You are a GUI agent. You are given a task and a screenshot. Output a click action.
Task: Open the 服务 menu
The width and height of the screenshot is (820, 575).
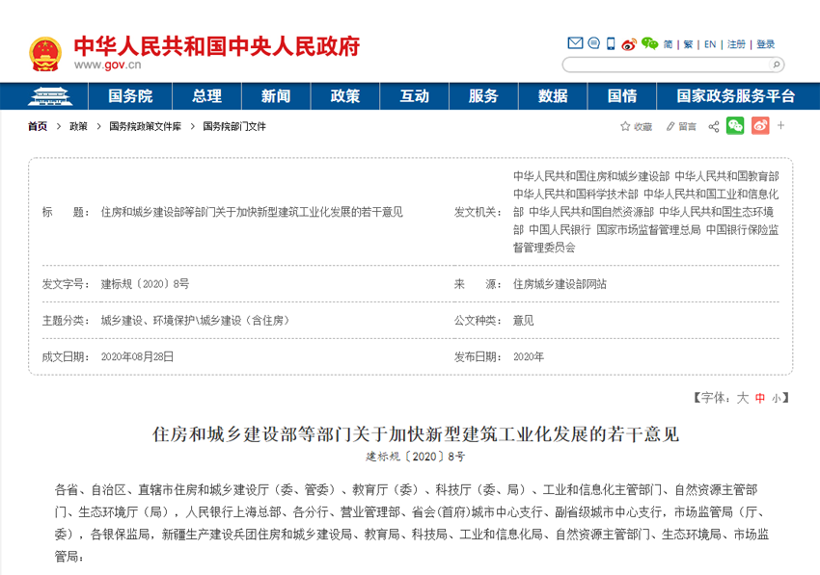483,96
